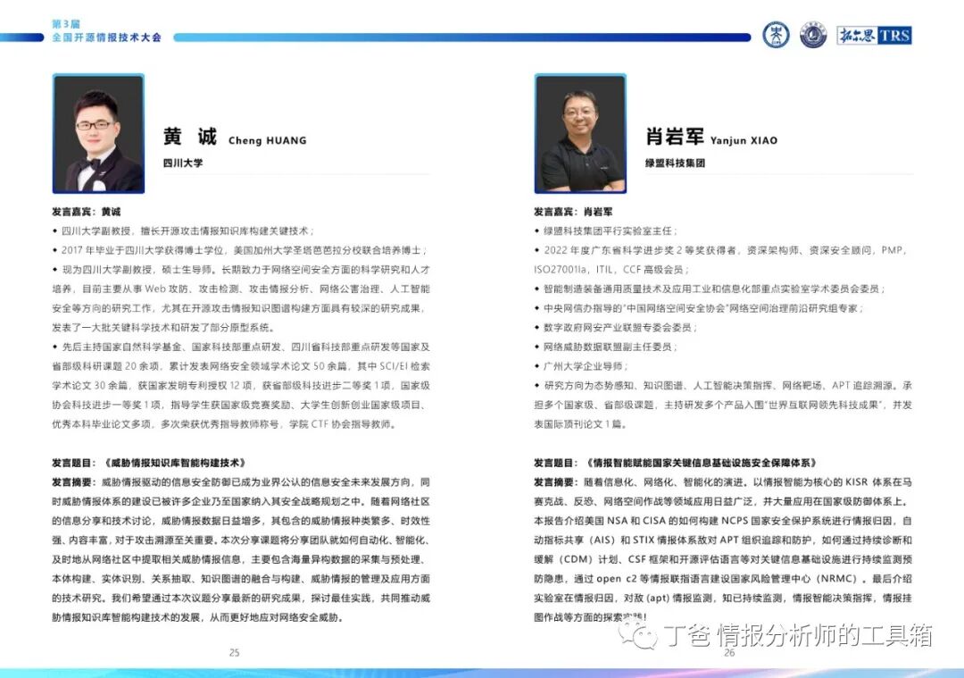The height and width of the screenshot is (678, 964).
Task: Click the line starting 2022 年度广东省科学进步奖
Action: pyautogui.click(x=721, y=250)
